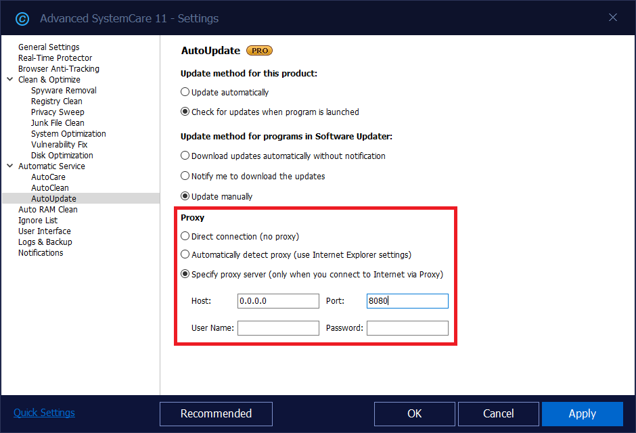Viewport: 636px width, 433px height.
Task: Collapse the Automatic Service section
Action: click(9, 166)
